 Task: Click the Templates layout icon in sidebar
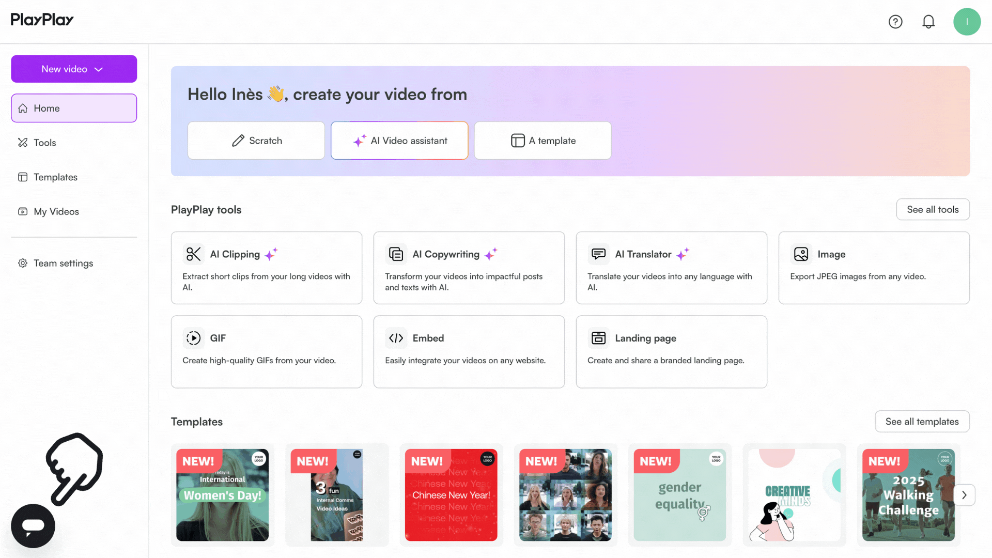pos(23,177)
